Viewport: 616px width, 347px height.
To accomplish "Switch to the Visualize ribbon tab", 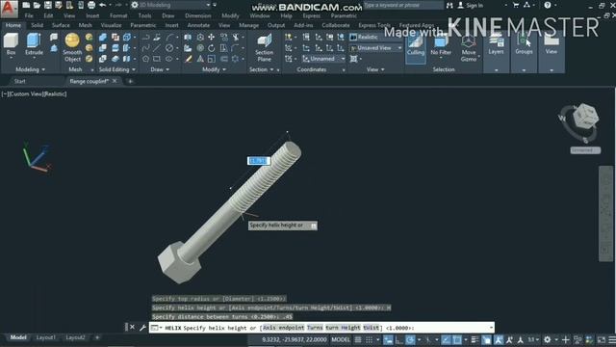I will pyautogui.click(x=112, y=25).
